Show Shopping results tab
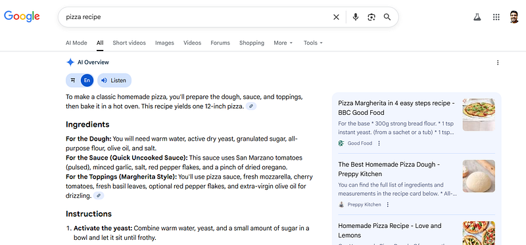 coord(252,43)
